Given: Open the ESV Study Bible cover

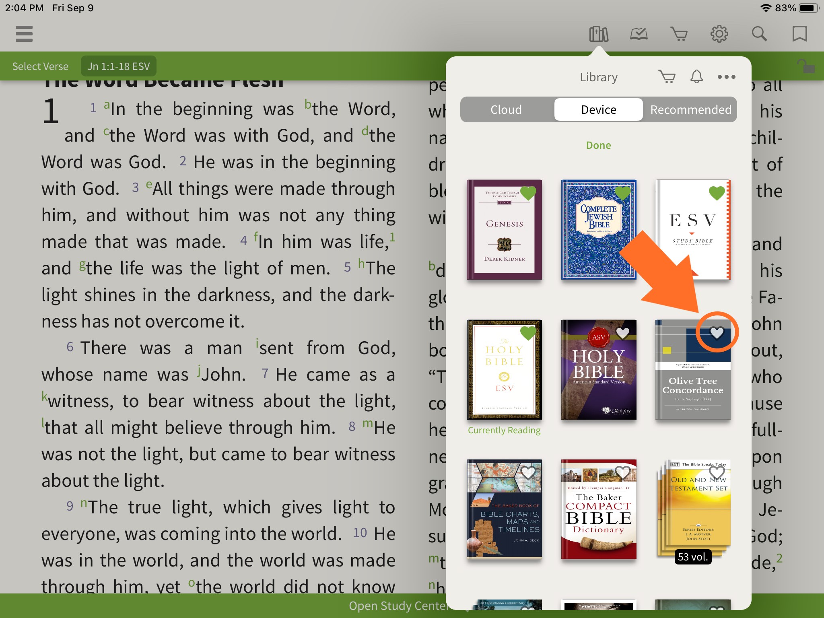Looking at the screenshot, I should pos(693,229).
